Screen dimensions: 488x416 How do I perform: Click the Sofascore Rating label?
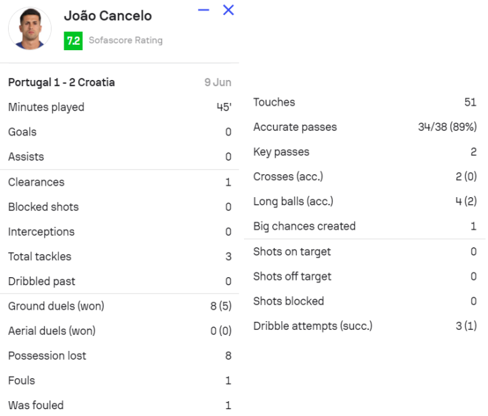(125, 41)
